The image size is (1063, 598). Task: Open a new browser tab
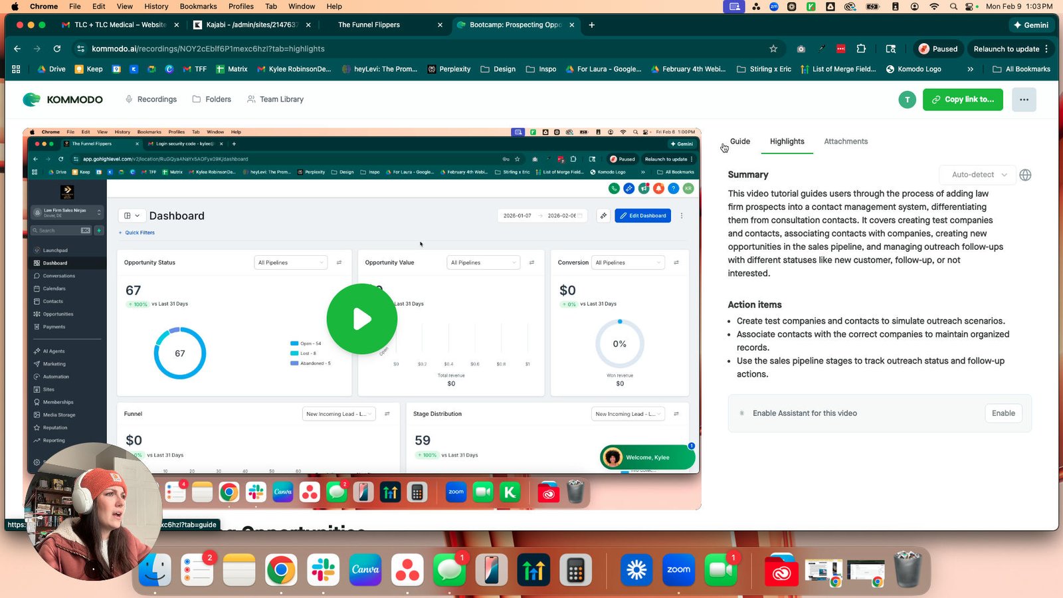tap(591, 25)
